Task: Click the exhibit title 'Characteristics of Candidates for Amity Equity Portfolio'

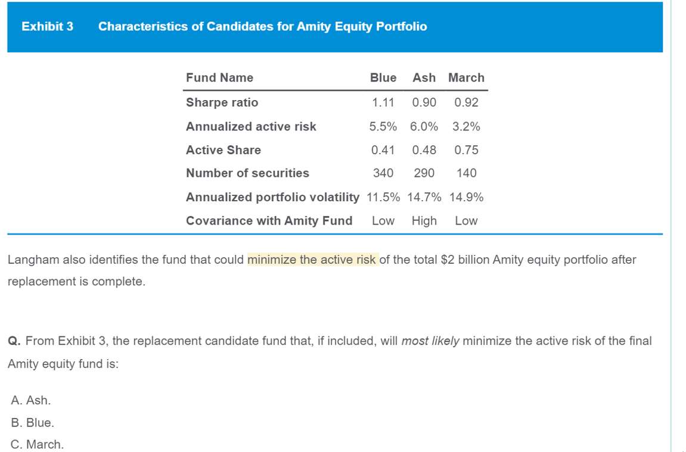Action: [262, 27]
